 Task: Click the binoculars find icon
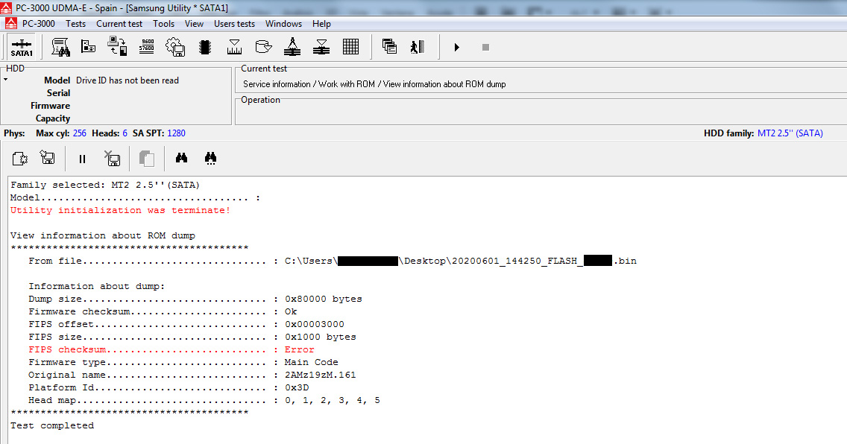[181, 157]
